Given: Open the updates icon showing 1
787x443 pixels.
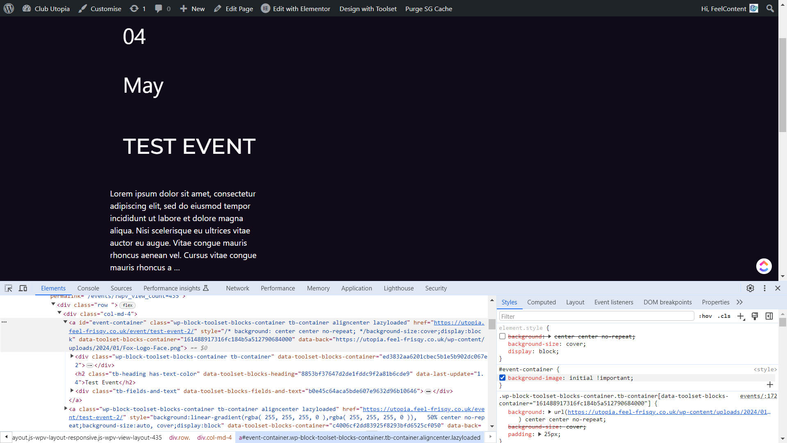Looking at the screenshot, I should pyautogui.click(x=138, y=9).
